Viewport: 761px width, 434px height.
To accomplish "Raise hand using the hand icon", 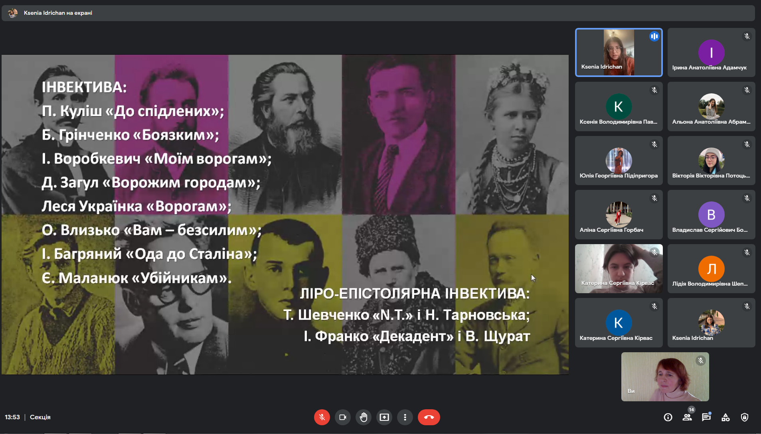I will click(363, 417).
